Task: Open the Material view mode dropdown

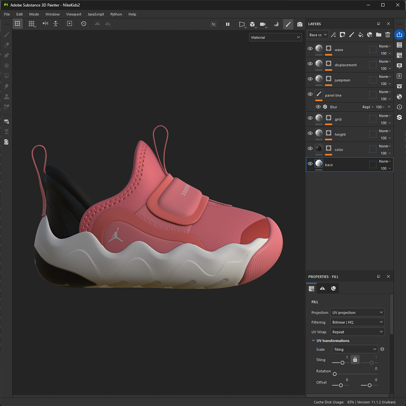Action: click(275, 37)
